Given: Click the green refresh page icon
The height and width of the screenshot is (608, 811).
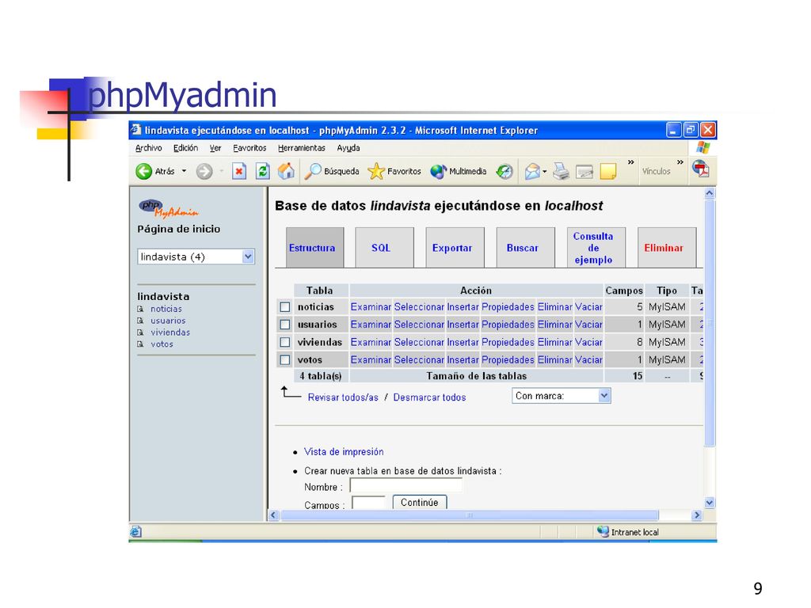Looking at the screenshot, I should coord(263,171).
